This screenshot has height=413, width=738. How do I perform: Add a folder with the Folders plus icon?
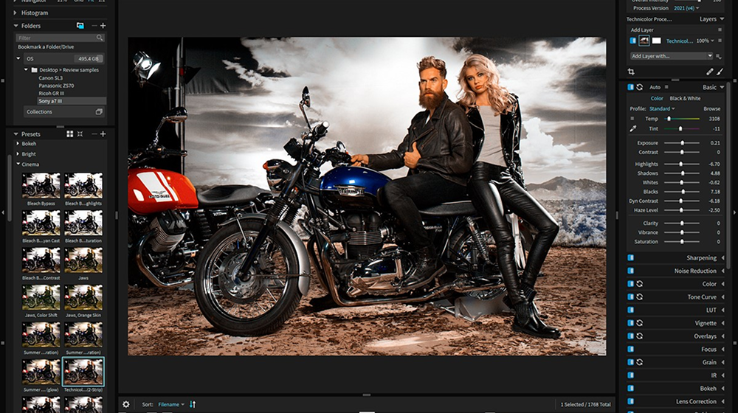[x=103, y=26]
